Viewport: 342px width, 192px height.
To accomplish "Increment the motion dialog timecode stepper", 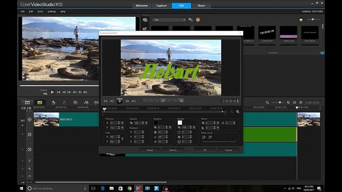I will pyautogui.click(x=238, y=100).
